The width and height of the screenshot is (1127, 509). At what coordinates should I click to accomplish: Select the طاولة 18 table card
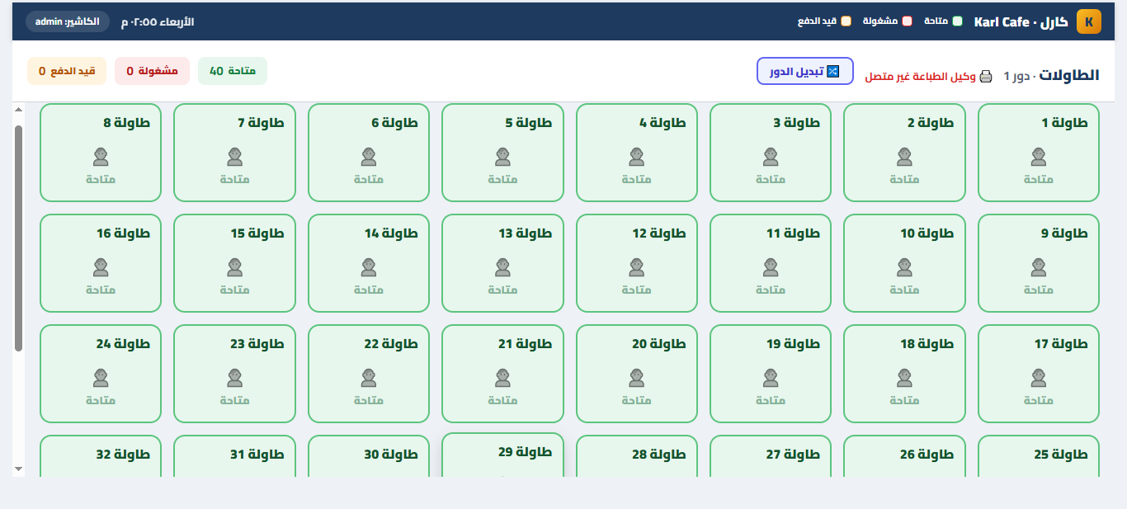tap(905, 374)
